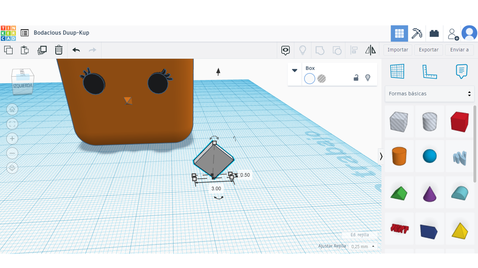Viewport: 478px width, 268px height.
Task: Click the 3.00 width dimension value
Action: 216,189
